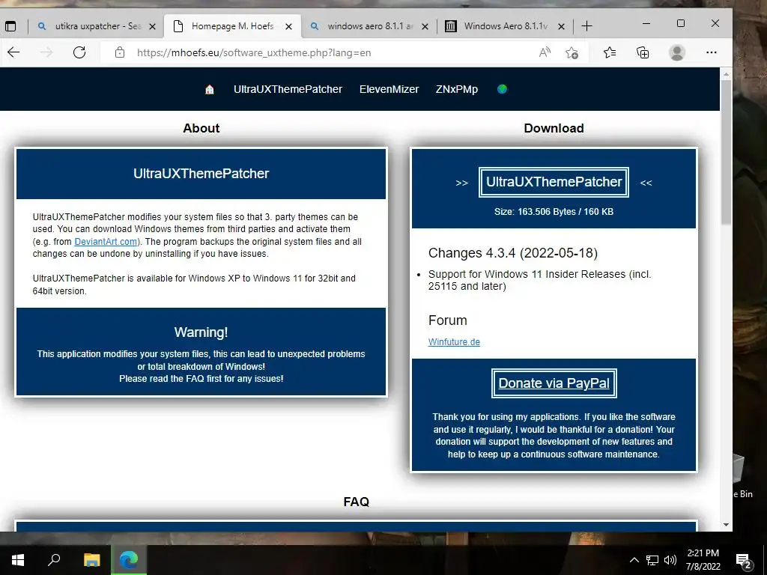Click the 'FAQ' section heading
Viewport: 767px width, 575px height.
click(356, 502)
